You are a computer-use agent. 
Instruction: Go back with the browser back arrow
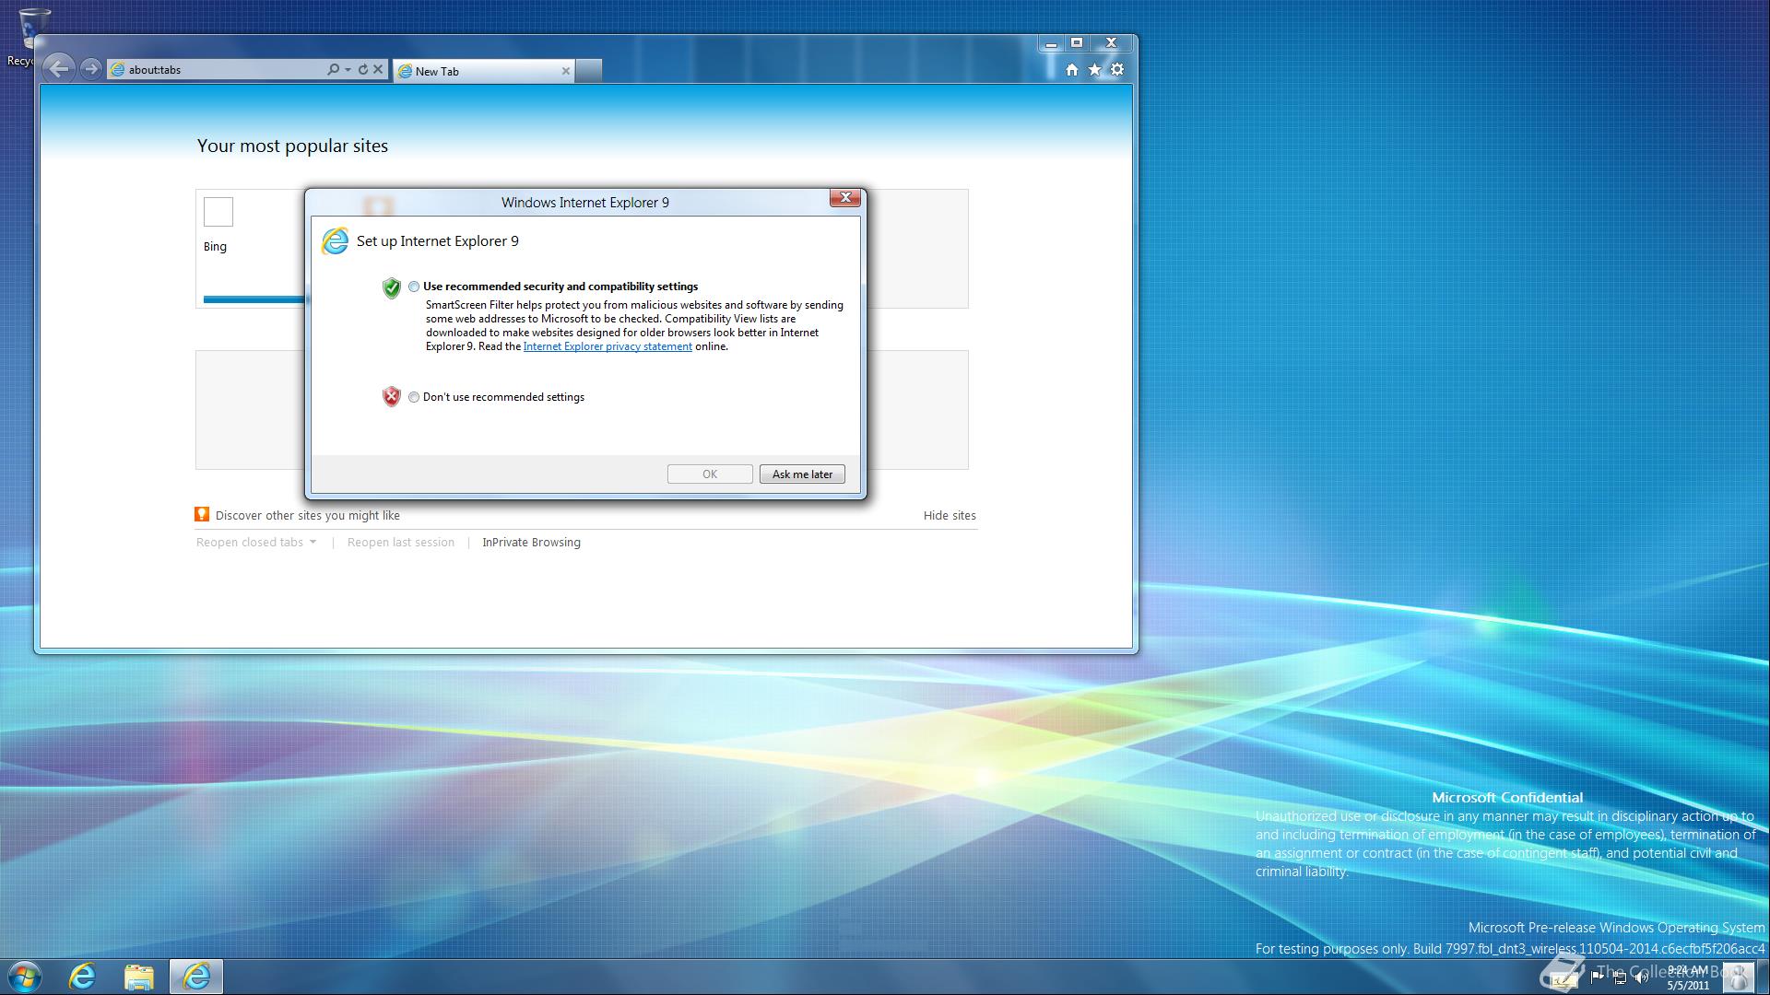pyautogui.click(x=59, y=68)
